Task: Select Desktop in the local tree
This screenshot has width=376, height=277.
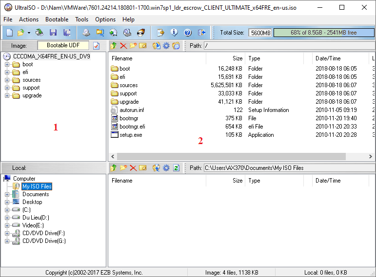Action: 32,202
